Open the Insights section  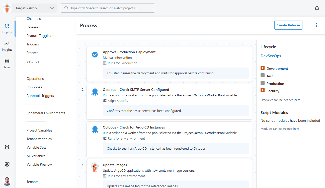[7, 46]
